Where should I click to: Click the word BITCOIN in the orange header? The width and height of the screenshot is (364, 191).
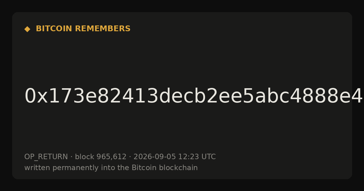click(54, 29)
